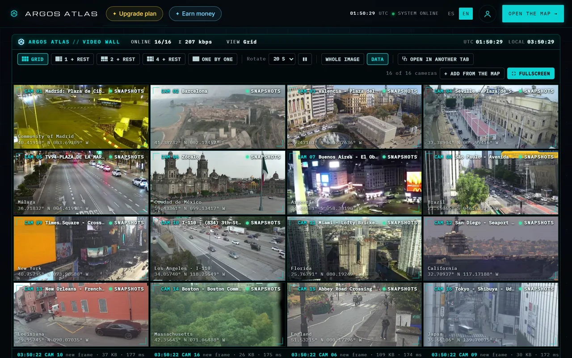Enter Fullscreen mode
This screenshot has width=572, height=358.
coord(531,73)
